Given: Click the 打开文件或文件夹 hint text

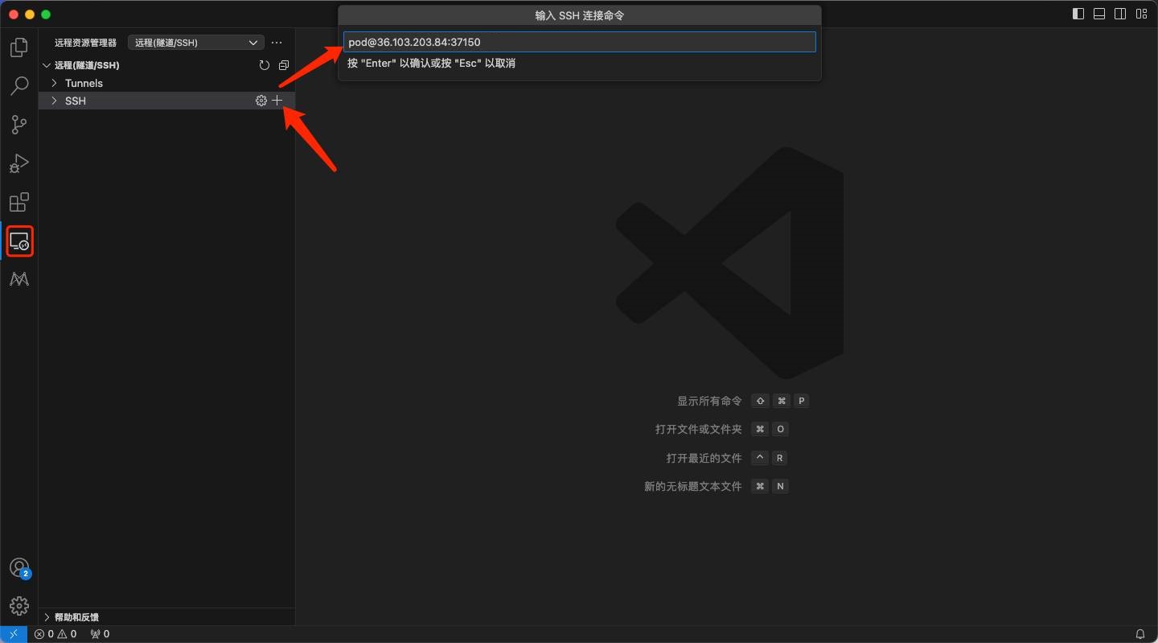Looking at the screenshot, I should (x=698, y=430).
